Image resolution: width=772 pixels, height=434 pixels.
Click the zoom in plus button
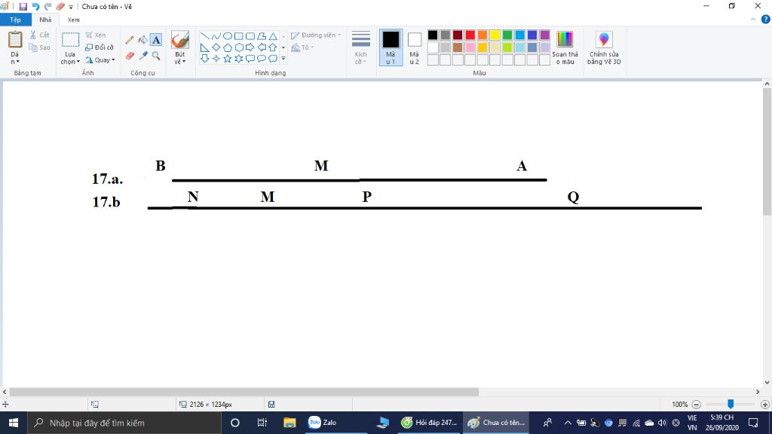[x=764, y=405]
